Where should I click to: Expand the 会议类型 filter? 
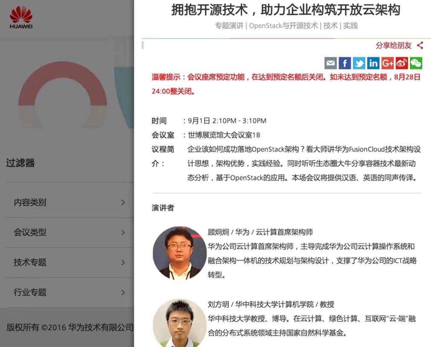(67, 233)
